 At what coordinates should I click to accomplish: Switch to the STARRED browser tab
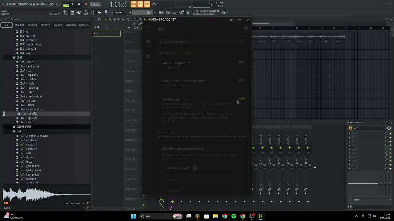71,25
